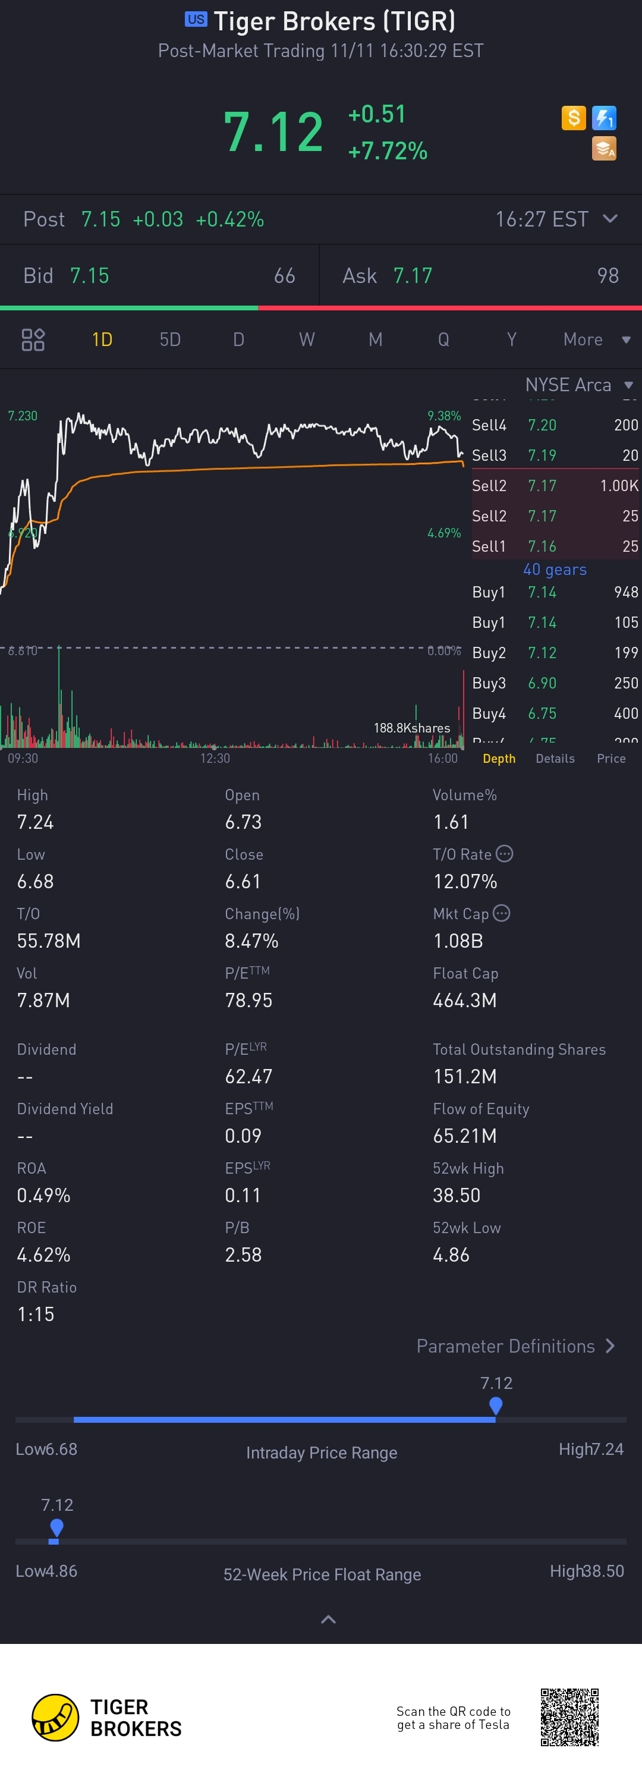Image resolution: width=642 pixels, height=1792 pixels.
Task: Select the Price tab
Action: click(x=612, y=758)
